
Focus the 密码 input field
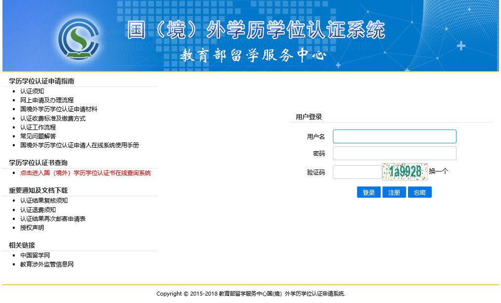pos(395,153)
